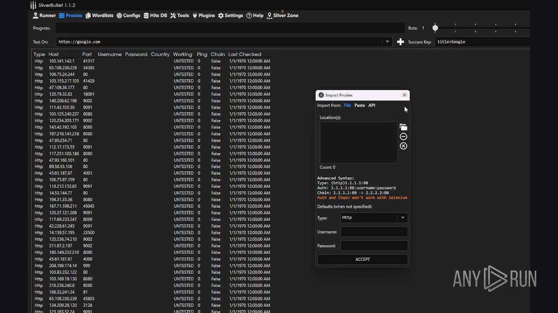Switch to the Proxies tab
The image size is (558, 313).
click(71, 15)
